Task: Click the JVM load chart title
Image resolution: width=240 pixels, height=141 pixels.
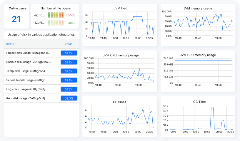Action: pos(121,9)
